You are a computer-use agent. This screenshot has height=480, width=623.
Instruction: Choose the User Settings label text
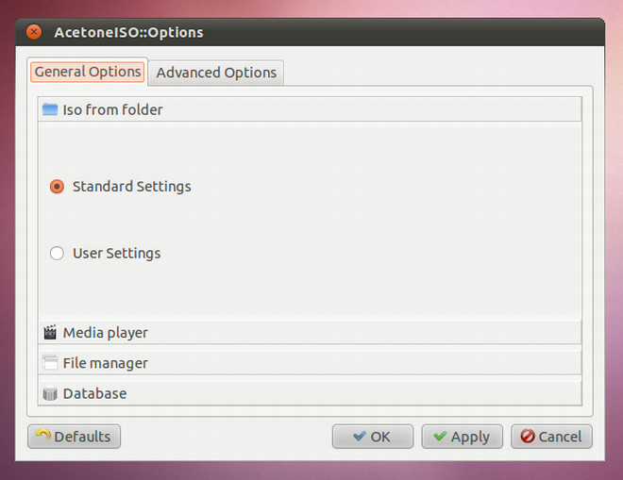(x=116, y=254)
